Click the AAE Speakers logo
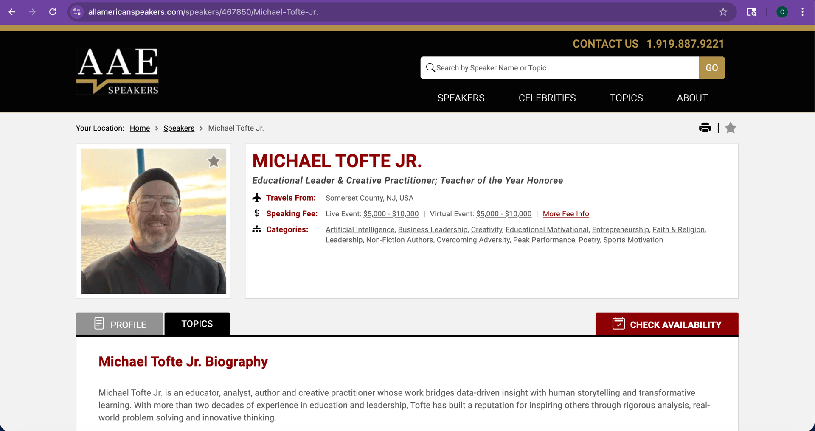 pos(117,71)
